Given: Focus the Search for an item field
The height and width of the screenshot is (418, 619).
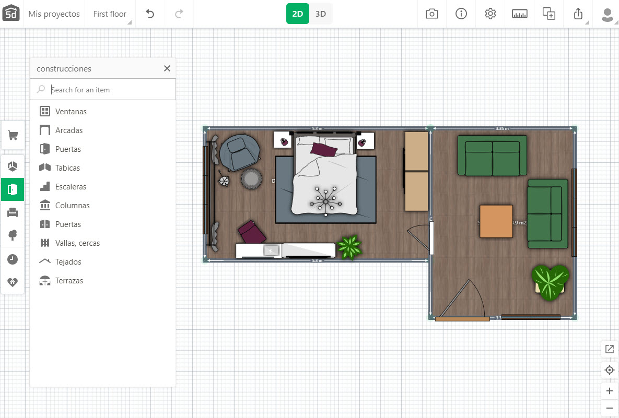Looking at the screenshot, I should [110, 90].
